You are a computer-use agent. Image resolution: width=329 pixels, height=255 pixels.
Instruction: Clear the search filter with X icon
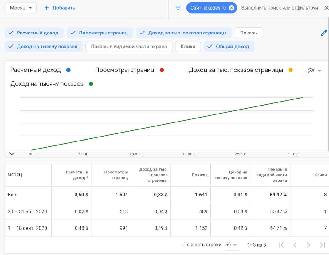point(326,8)
